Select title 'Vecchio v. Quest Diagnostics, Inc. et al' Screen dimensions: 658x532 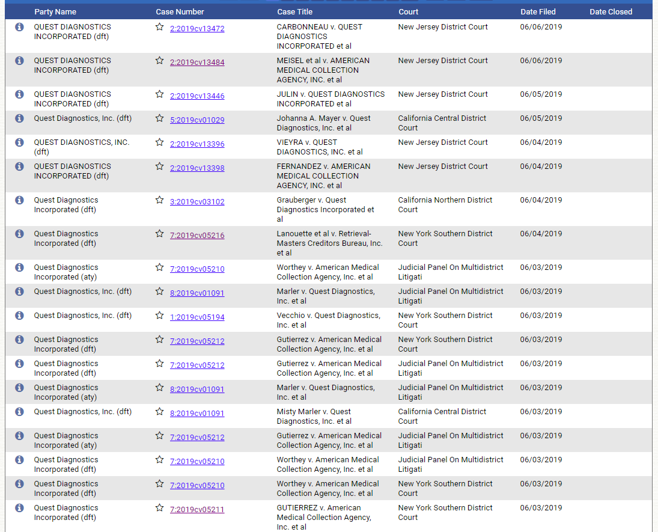[x=329, y=320]
